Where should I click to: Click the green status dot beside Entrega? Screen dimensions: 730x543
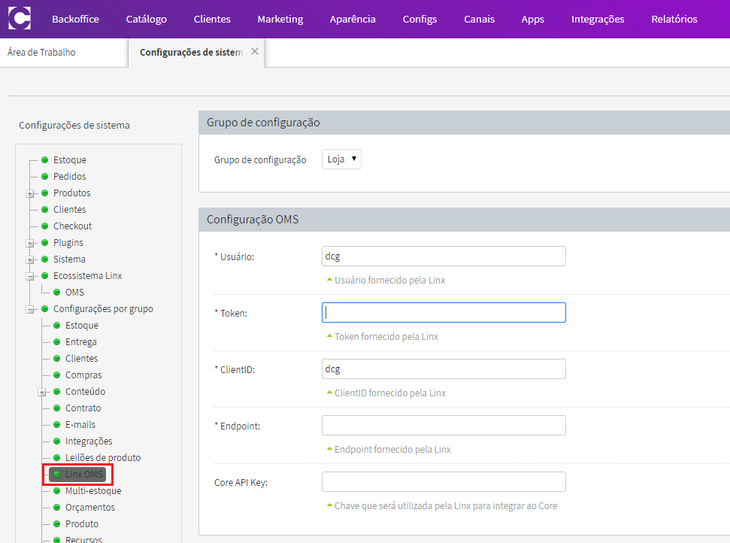coord(57,342)
